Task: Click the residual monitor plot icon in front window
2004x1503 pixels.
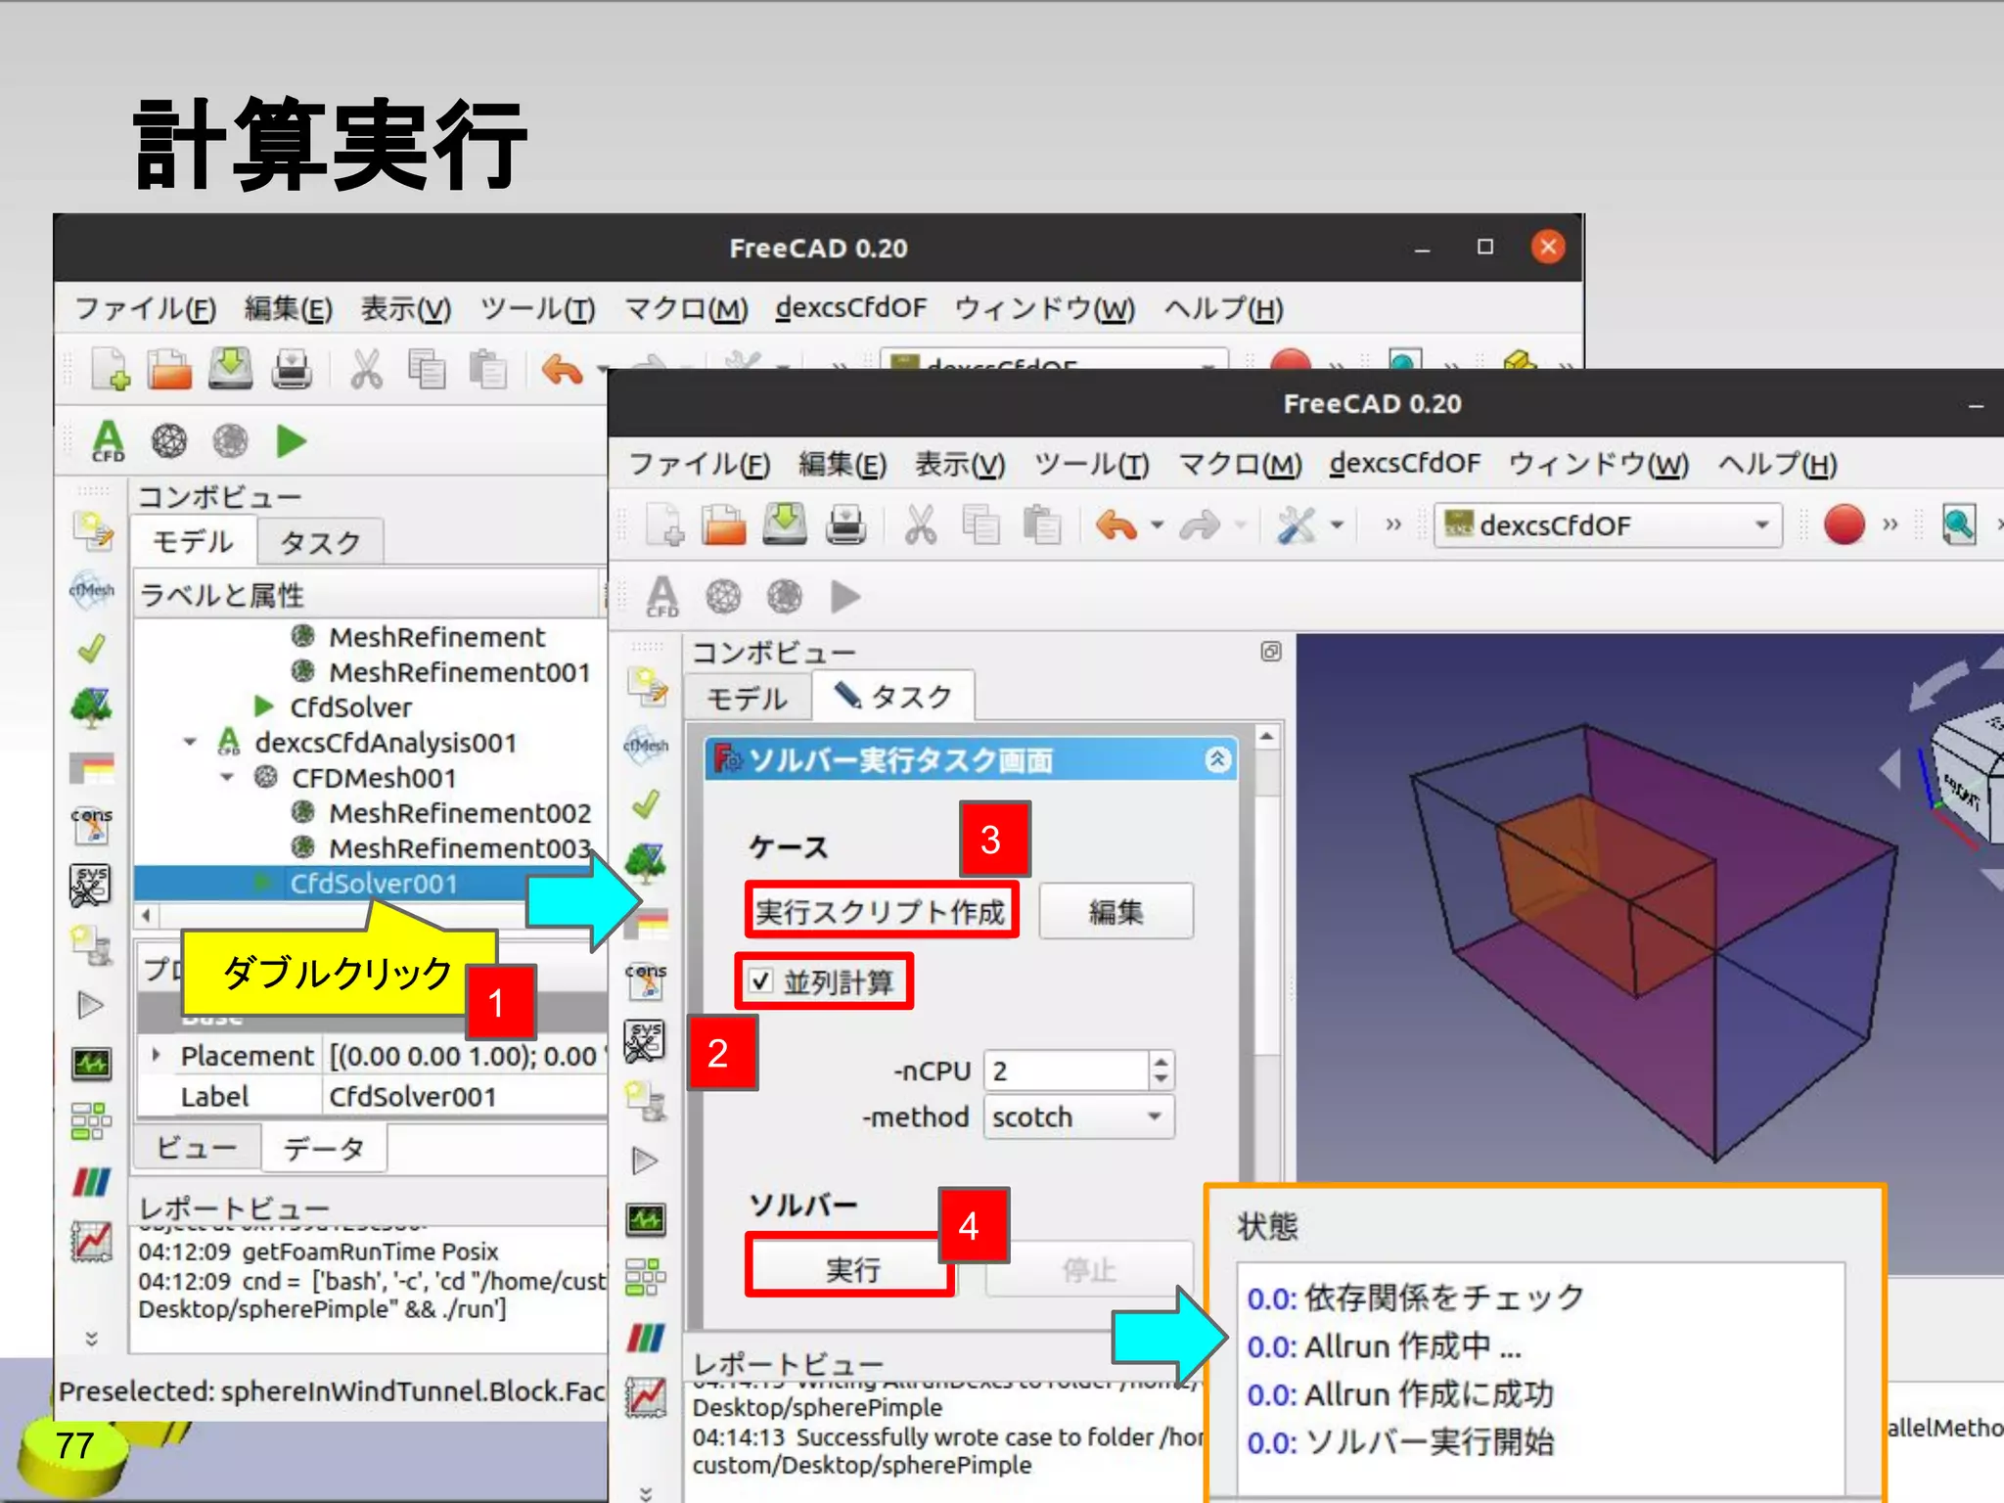Action: tap(646, 1219)
